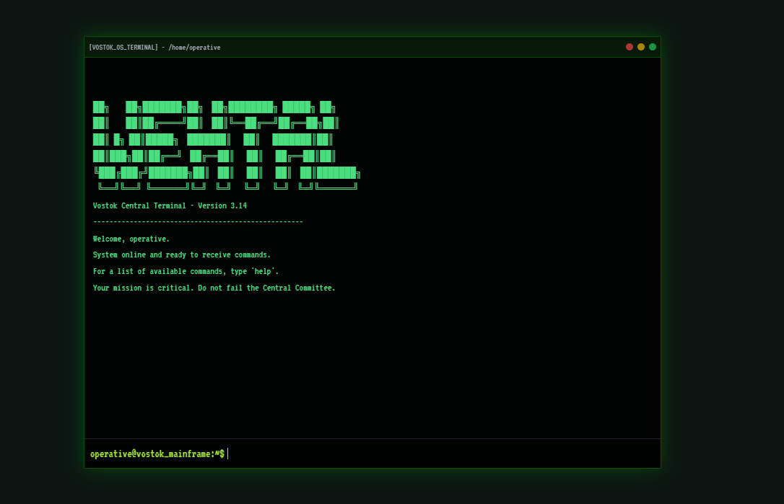
Task: Click the red traffic-light window control
Action: coord(630,46)
